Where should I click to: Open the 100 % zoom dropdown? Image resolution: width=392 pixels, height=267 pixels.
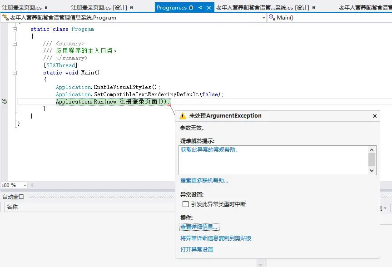[x=25, y=185]
